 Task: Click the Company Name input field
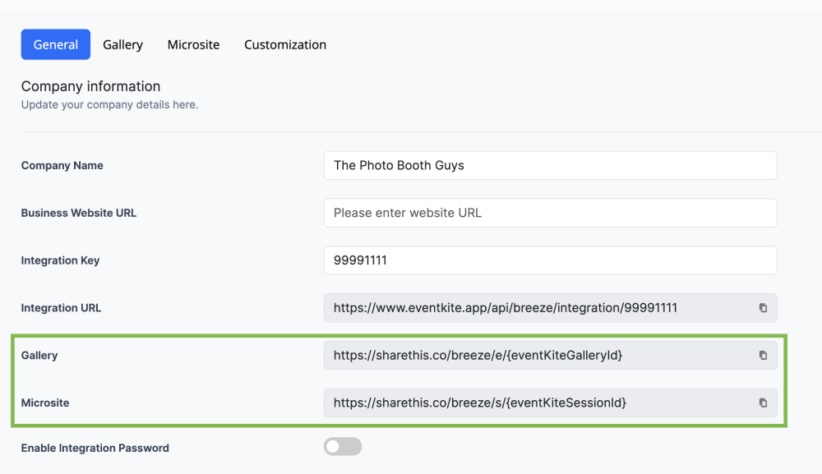click(x=550, y=165)
